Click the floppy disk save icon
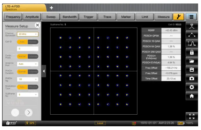The image size is (201, 130). [x=192, y=70]
